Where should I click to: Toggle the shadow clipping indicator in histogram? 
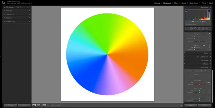(x=186, y=11)
